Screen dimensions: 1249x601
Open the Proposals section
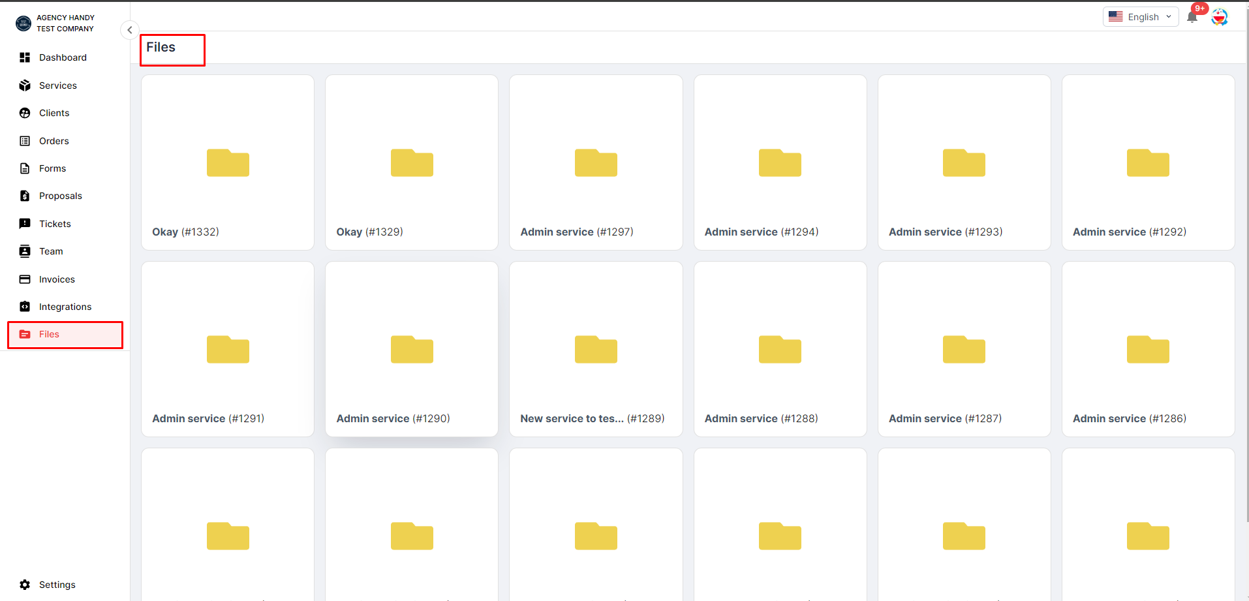pos(60,196)
